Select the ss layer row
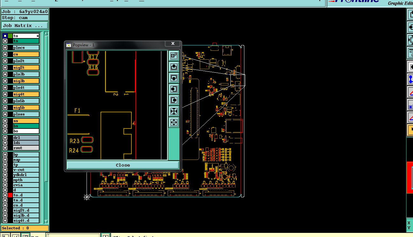Image resolution: width=413 pixels, height=237 pixels. click(x=26, y=121)
